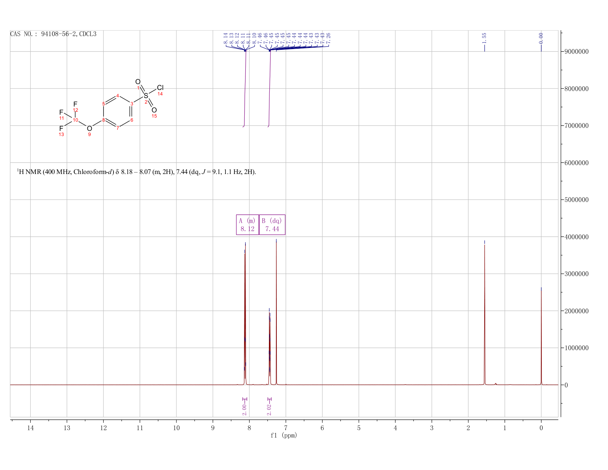
Task: Click the ether oxygen atom numbered 9
Action: pos(89,128)
